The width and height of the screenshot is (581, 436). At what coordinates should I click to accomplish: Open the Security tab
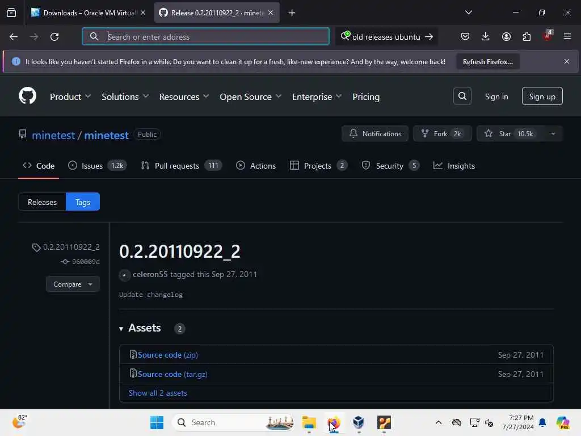coord(390,166)
